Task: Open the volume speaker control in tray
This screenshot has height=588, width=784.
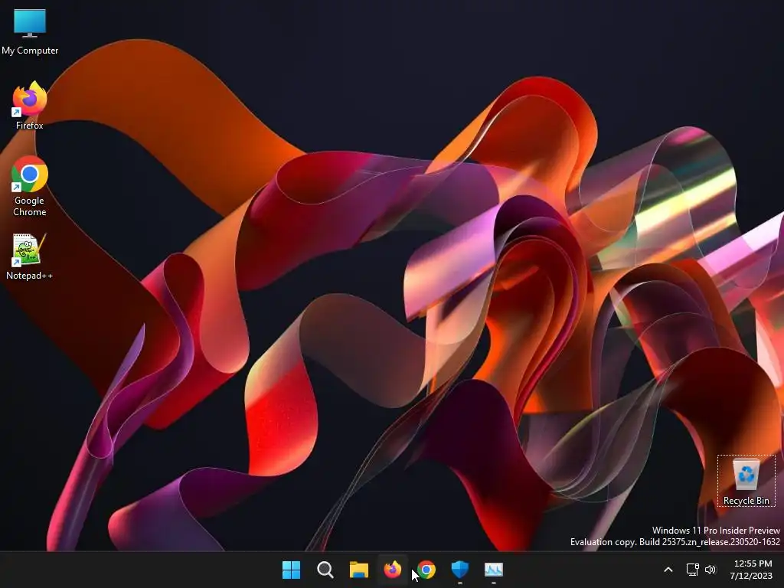Action: click(x=710, y=570)
